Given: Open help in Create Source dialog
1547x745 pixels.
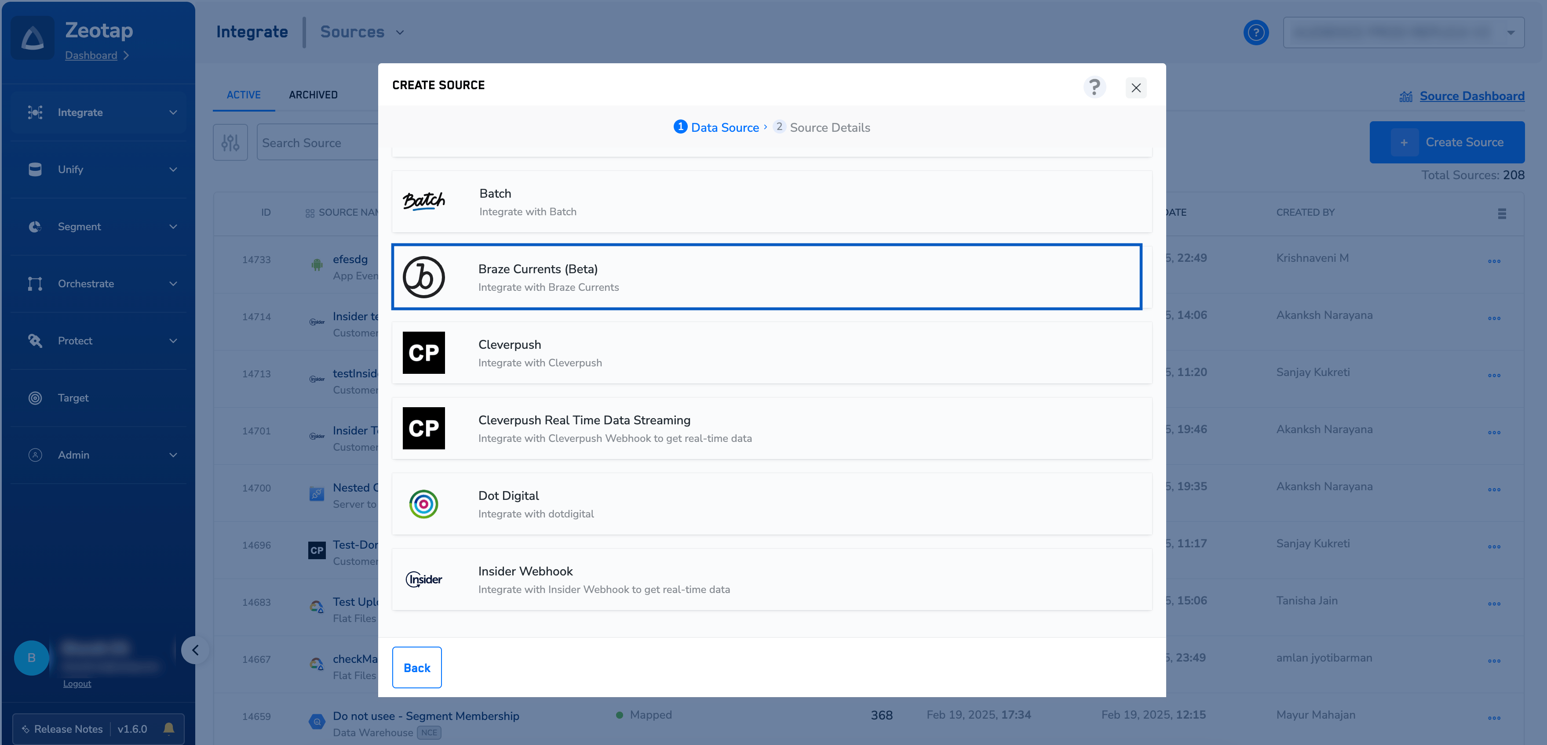Looking at the screenshot, I should 1094,87.
